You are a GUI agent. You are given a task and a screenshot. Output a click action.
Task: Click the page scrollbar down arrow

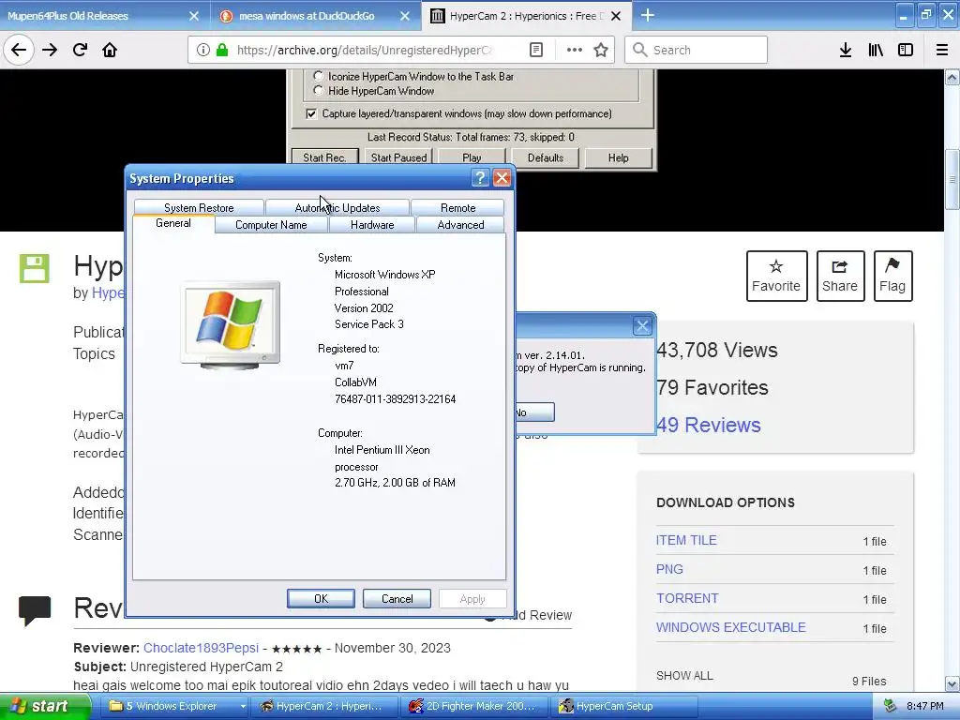[952, 683]
